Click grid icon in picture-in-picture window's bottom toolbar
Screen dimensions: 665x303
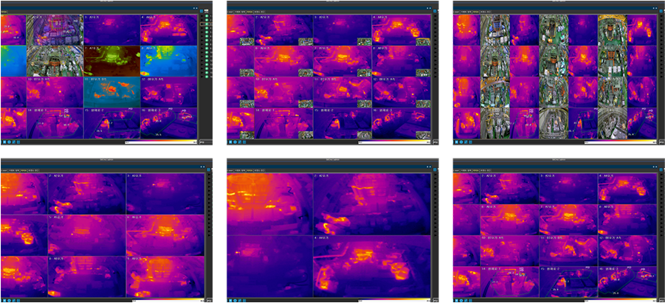click(245, 142)
